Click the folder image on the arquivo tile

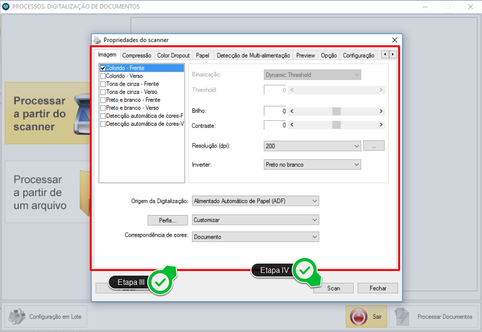pyautogui.click(x=85, y=193)
